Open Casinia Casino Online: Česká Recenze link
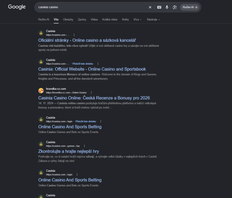The width and height of the screenshot is (232, 198). 94,98
